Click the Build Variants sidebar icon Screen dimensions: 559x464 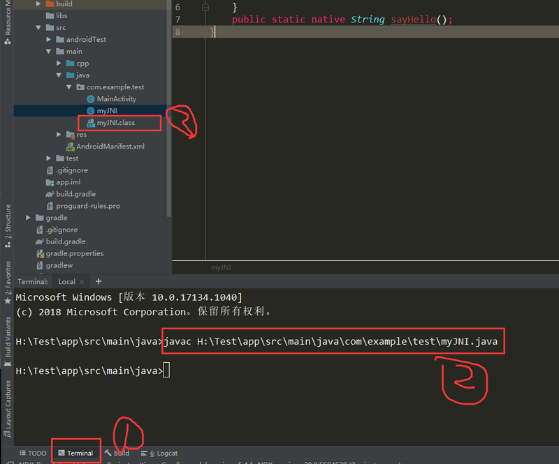(8, 364)
